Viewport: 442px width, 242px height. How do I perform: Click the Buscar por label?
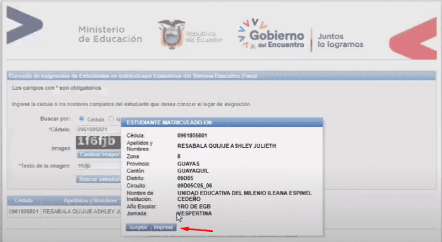click(x=56, y=119)
